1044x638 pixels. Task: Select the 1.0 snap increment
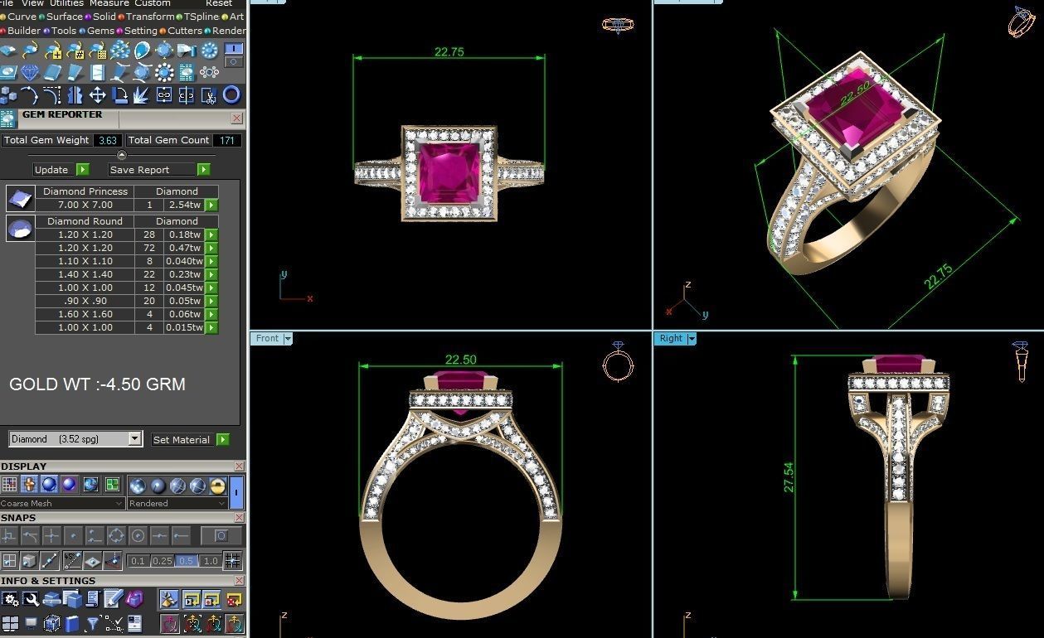211,561
